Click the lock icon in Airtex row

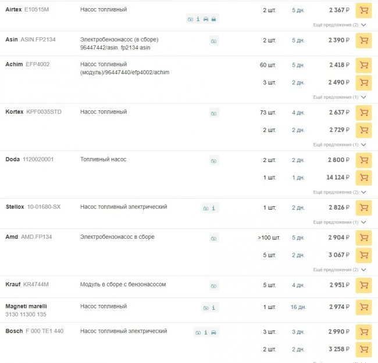214,19
